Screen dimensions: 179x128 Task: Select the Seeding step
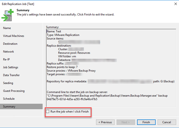(8, 83)
